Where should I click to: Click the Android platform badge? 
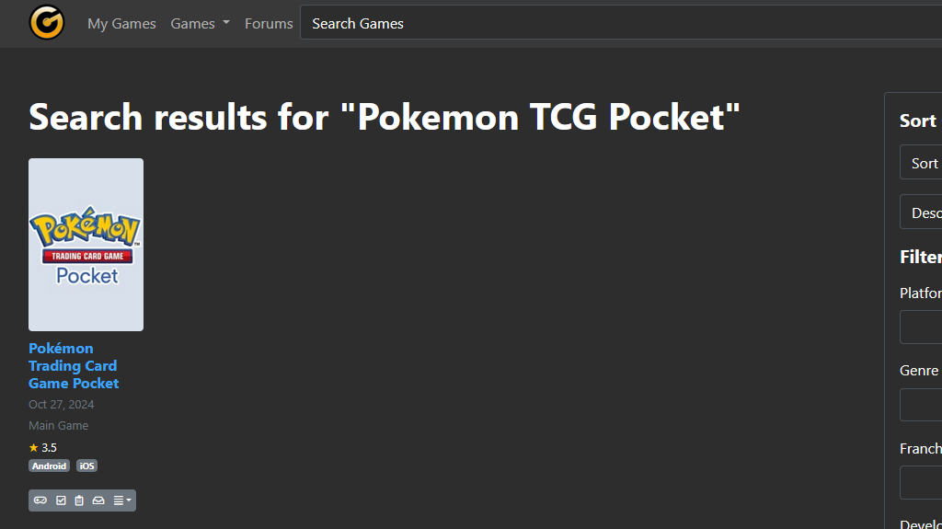(x=49, y=466)
